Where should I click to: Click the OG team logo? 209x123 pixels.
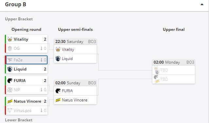pyautogui.click(x=10, y=49)
